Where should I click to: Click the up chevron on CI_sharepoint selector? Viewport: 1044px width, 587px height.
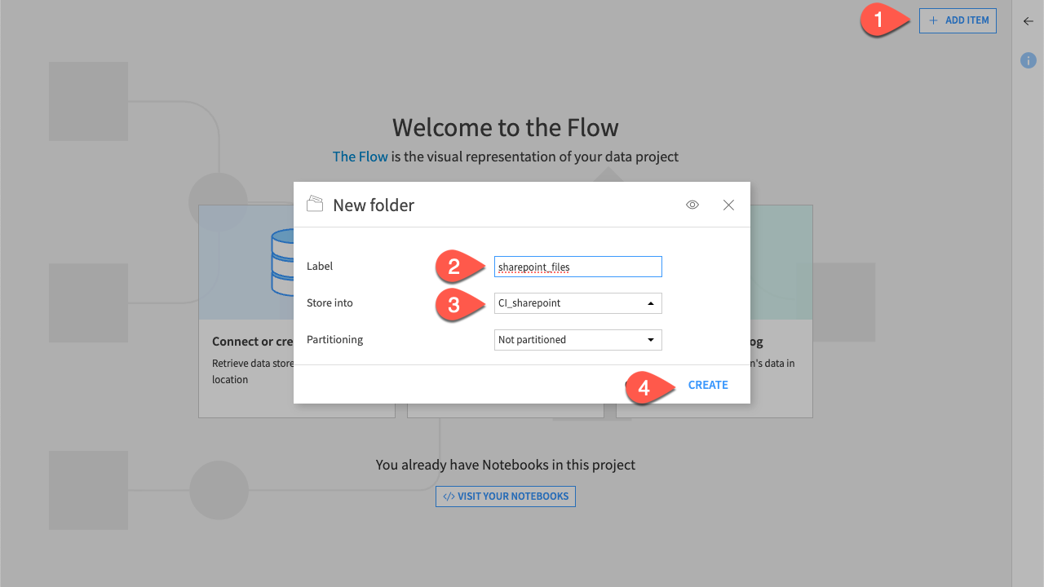point(650,302)
